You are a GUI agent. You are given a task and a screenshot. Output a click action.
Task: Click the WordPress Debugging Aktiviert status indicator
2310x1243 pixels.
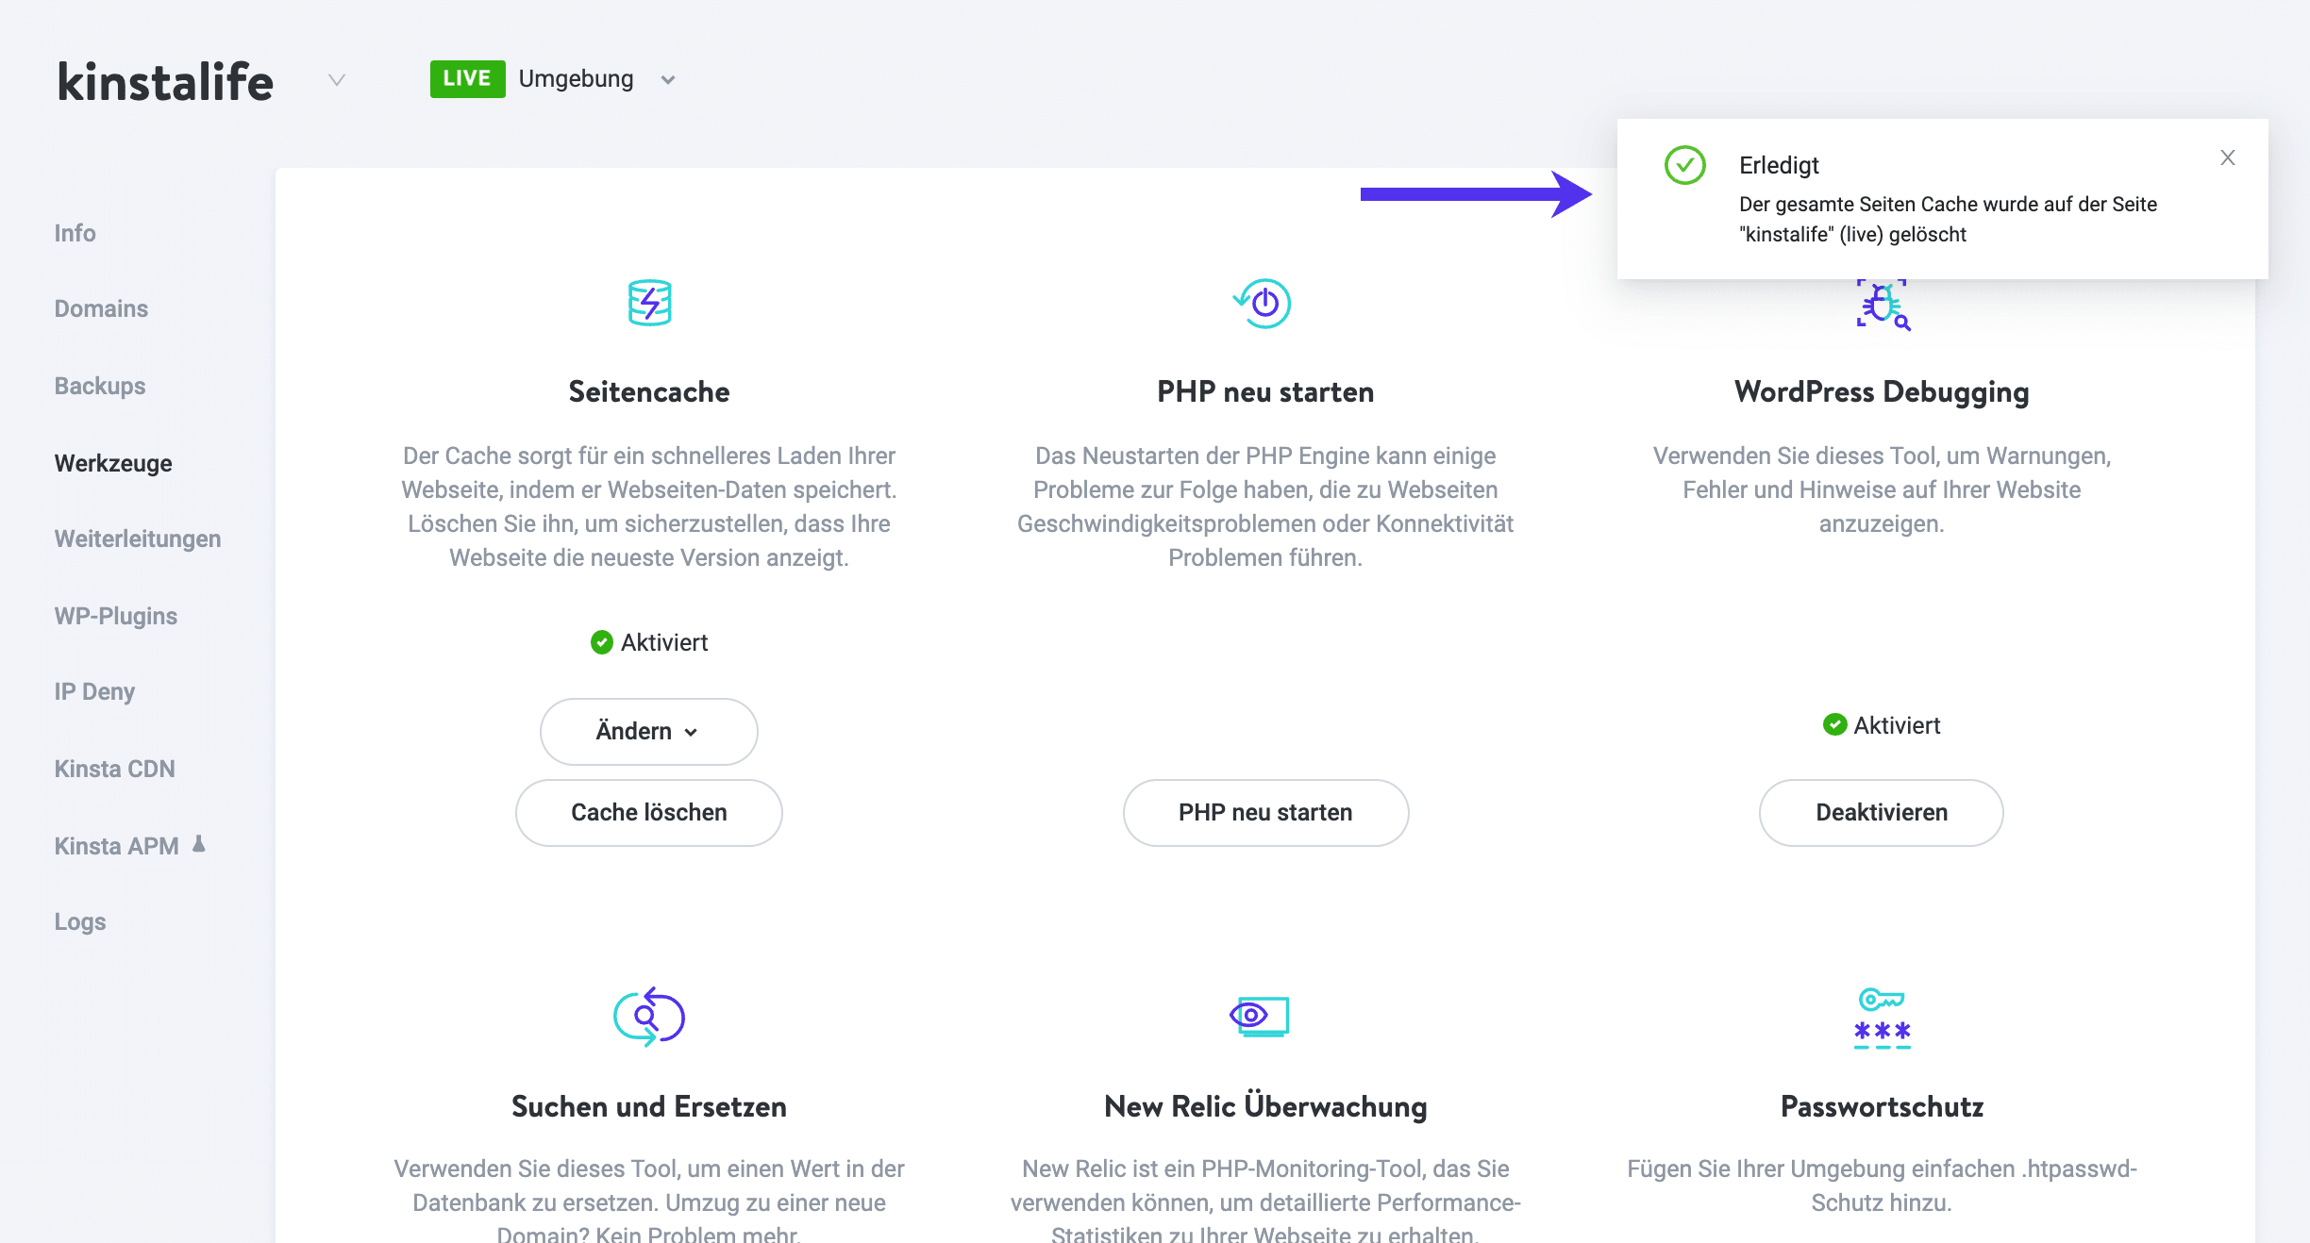pyautogui.click(x=1882, y=725)
